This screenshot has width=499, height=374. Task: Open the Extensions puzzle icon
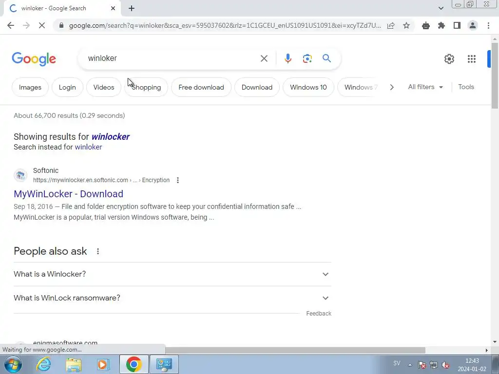click(441, 25)
